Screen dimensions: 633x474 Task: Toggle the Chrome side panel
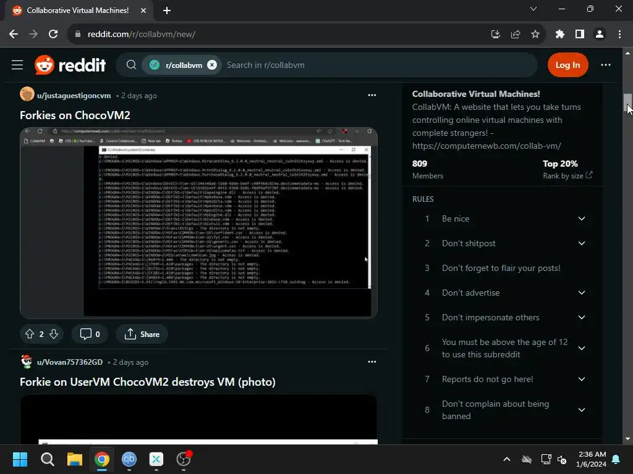[x=580, y=35]
